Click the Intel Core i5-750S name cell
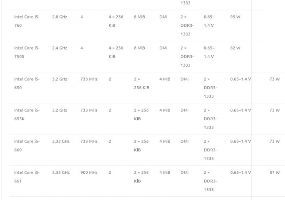Image resolution: width=285 pixels, height=200 pixels. [x=27, y=52]
